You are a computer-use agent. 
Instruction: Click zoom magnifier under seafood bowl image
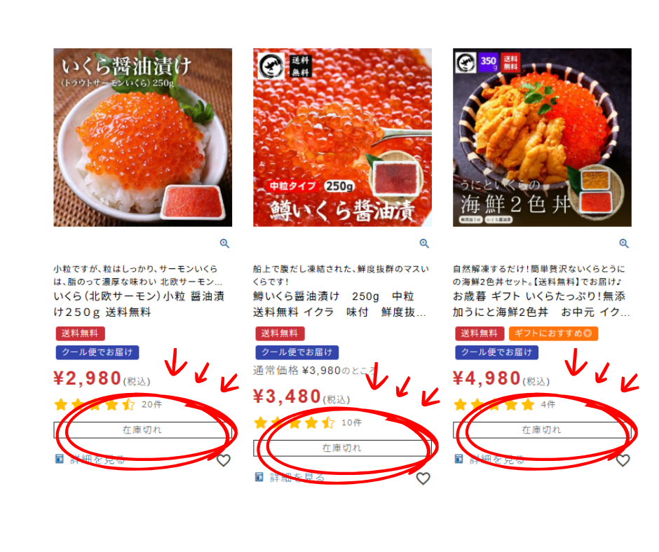click(624, 243)
